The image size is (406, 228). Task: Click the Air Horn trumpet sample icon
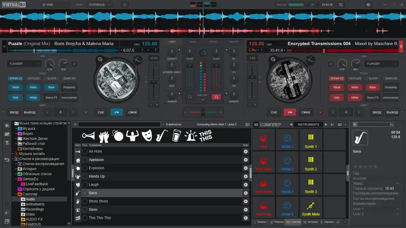point(88,135)
